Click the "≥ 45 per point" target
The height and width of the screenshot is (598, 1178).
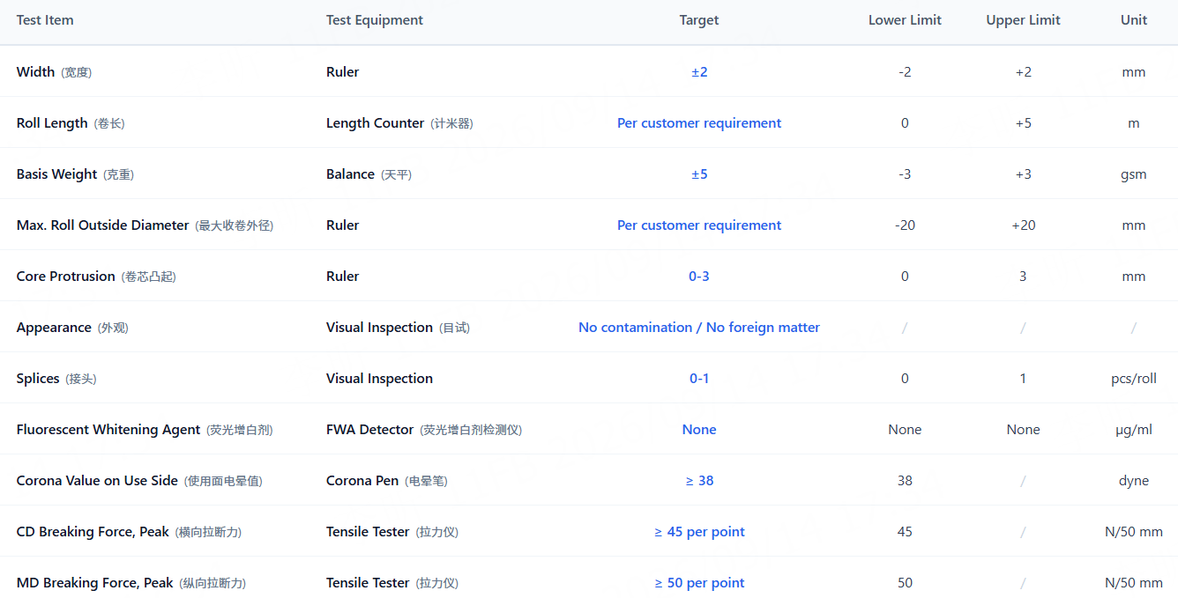699,532
